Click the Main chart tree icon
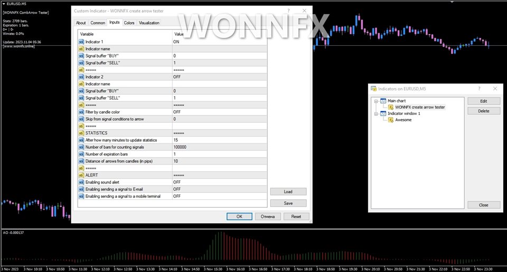The width and height of the screenshot is (507, 272). click(383, 101)
